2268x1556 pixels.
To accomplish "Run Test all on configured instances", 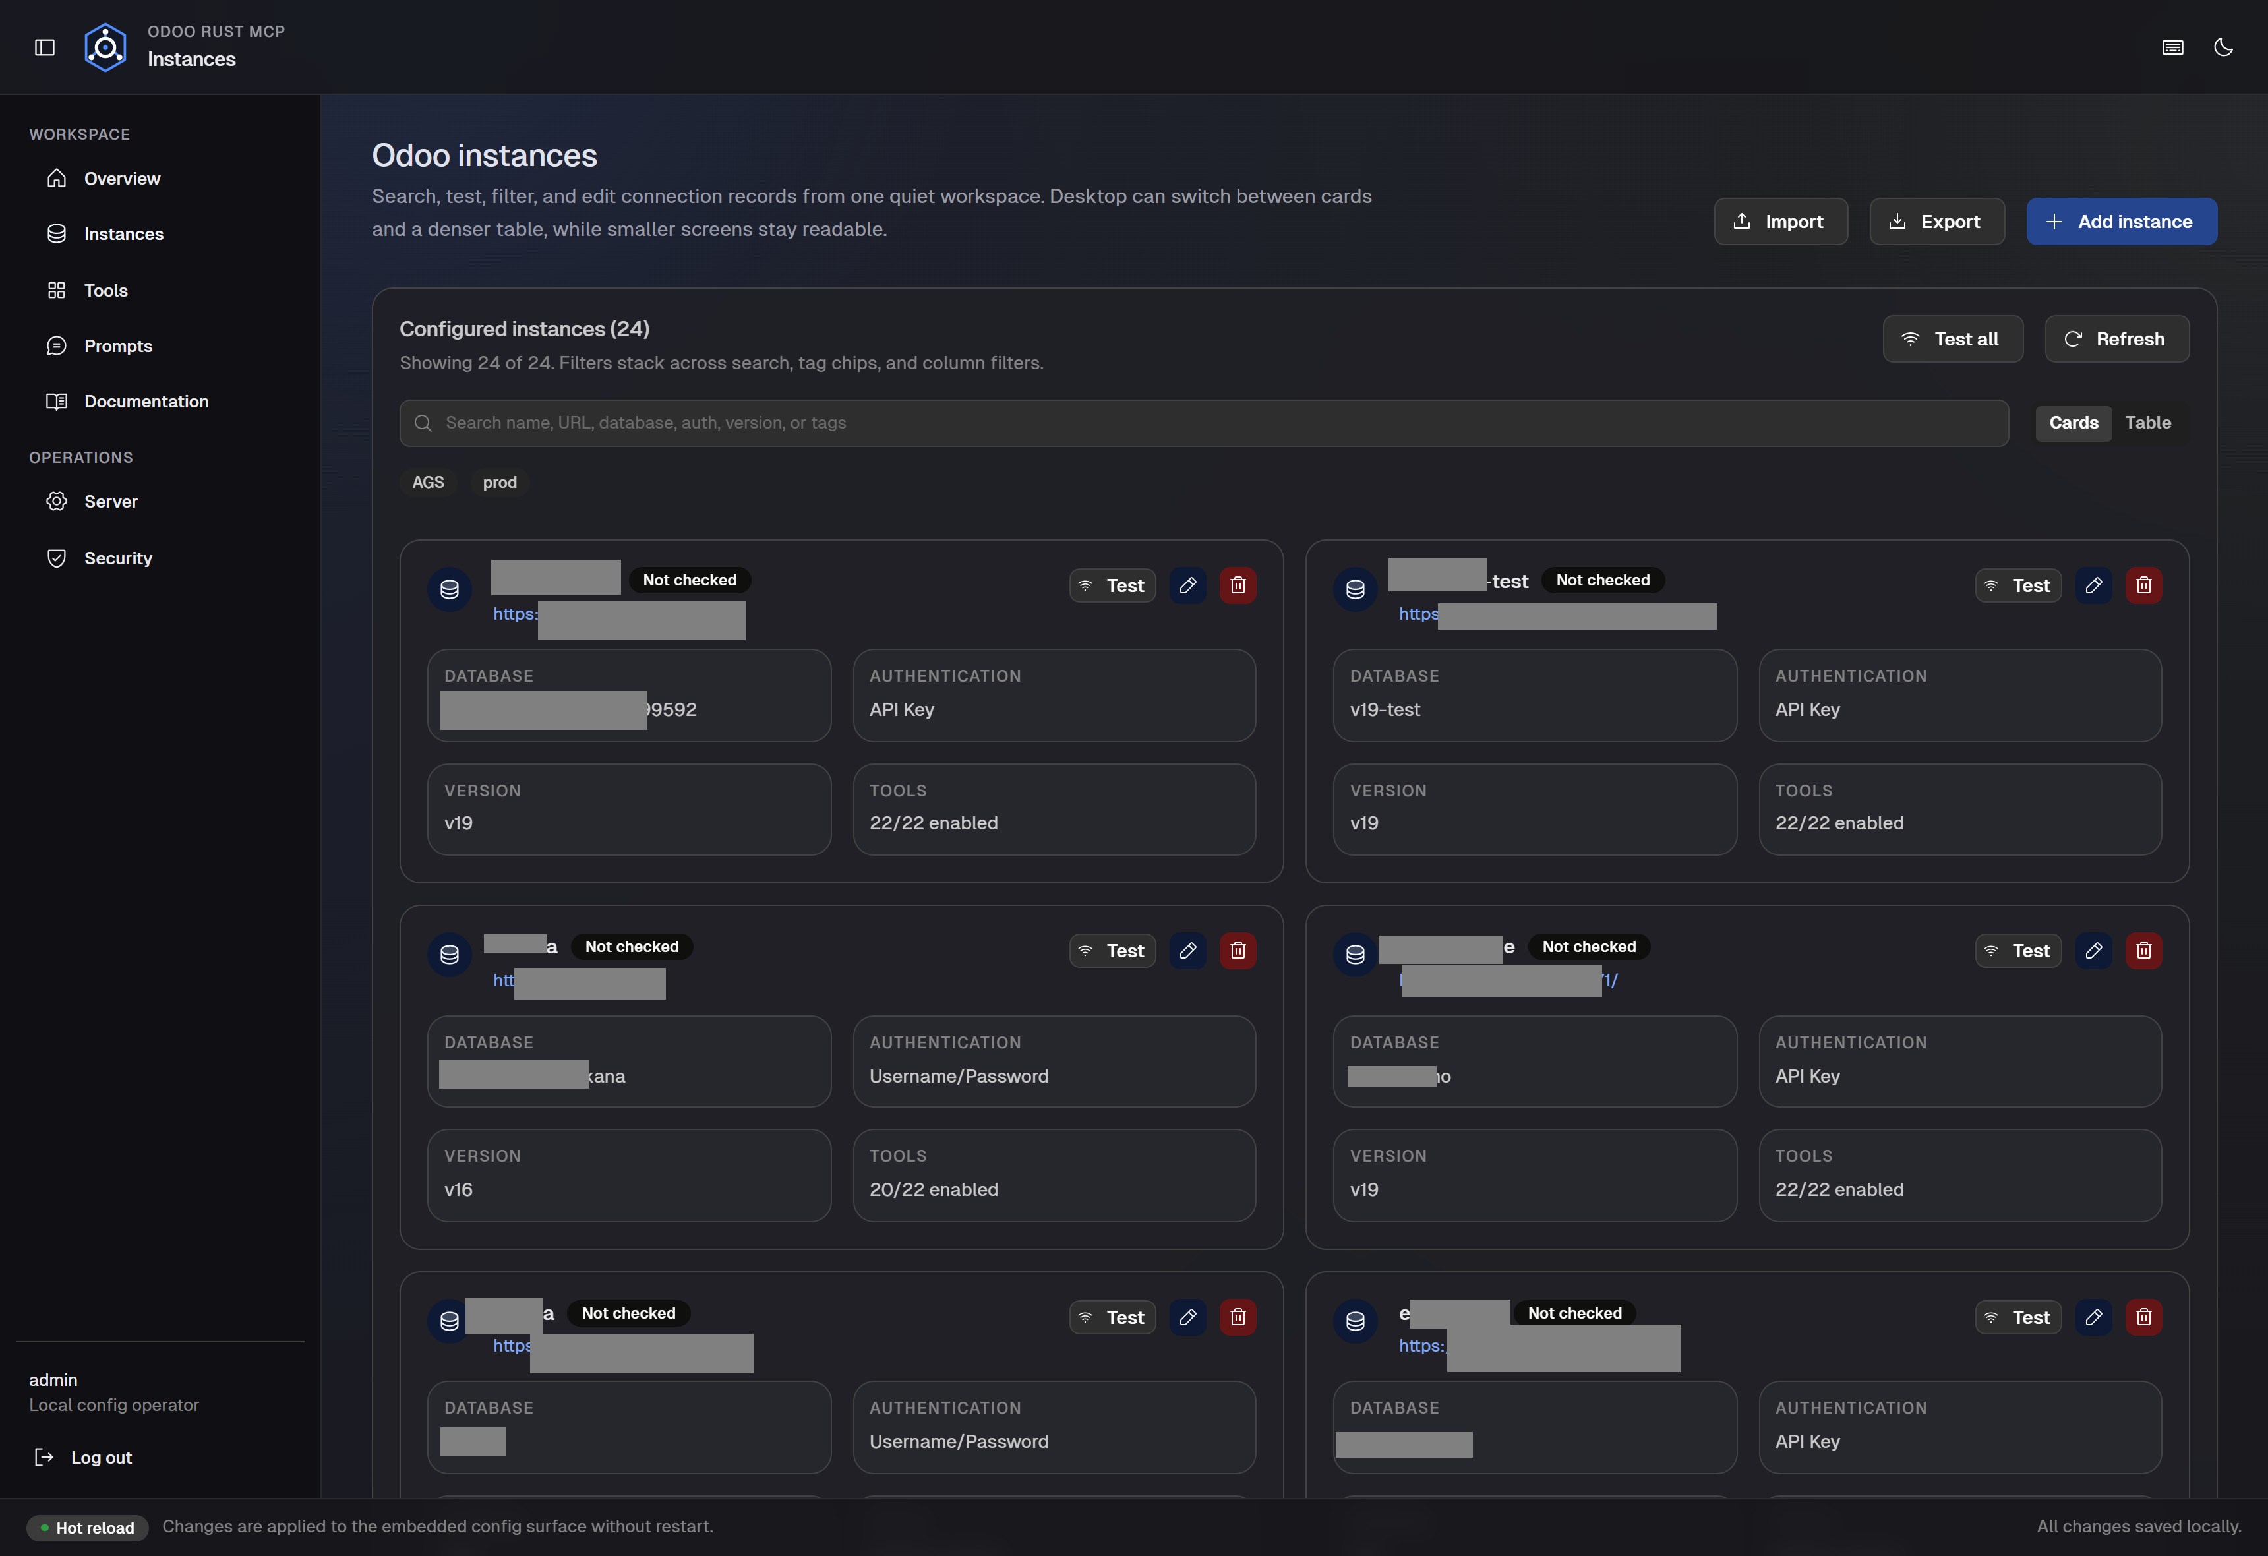I will 1952,339.
